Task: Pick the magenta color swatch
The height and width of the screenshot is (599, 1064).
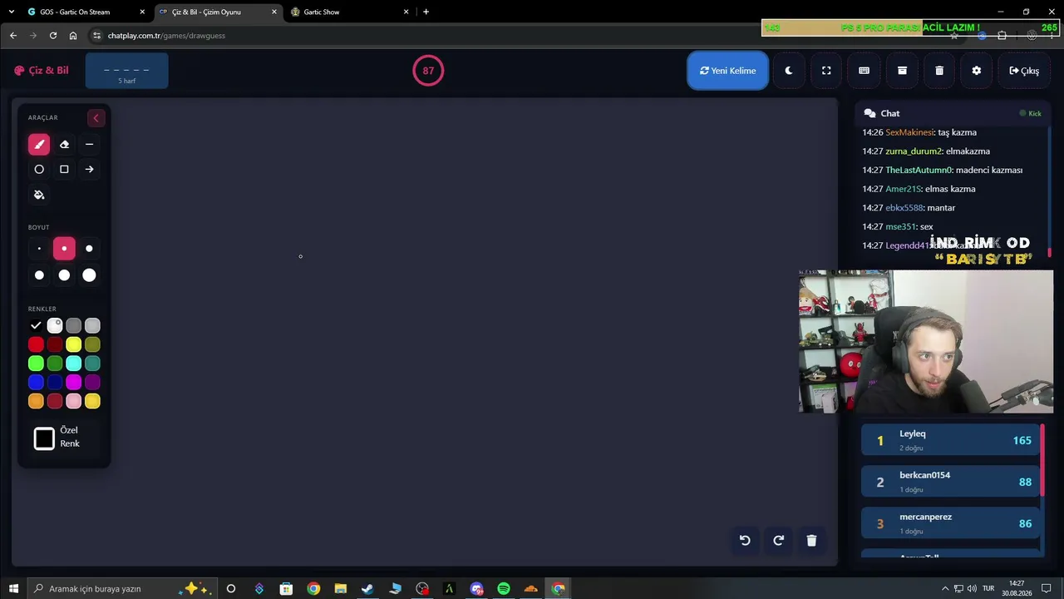Action: 74,382
